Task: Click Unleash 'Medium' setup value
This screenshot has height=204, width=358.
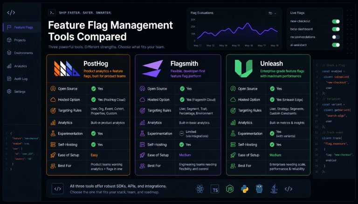Action: click(275, 155)
